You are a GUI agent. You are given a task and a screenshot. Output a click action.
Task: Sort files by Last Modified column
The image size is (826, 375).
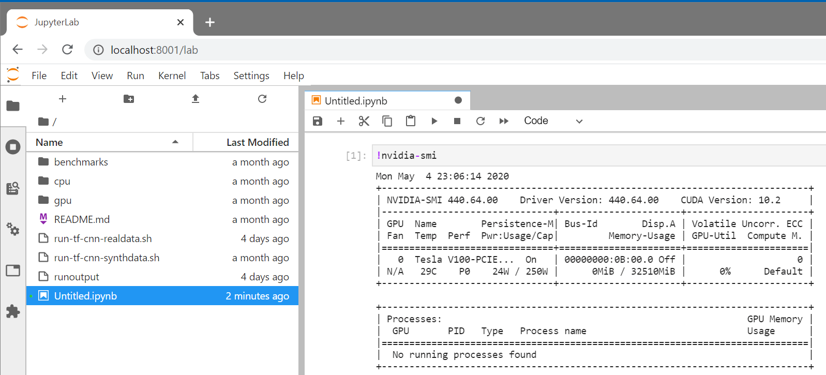(x=246, y=142)
